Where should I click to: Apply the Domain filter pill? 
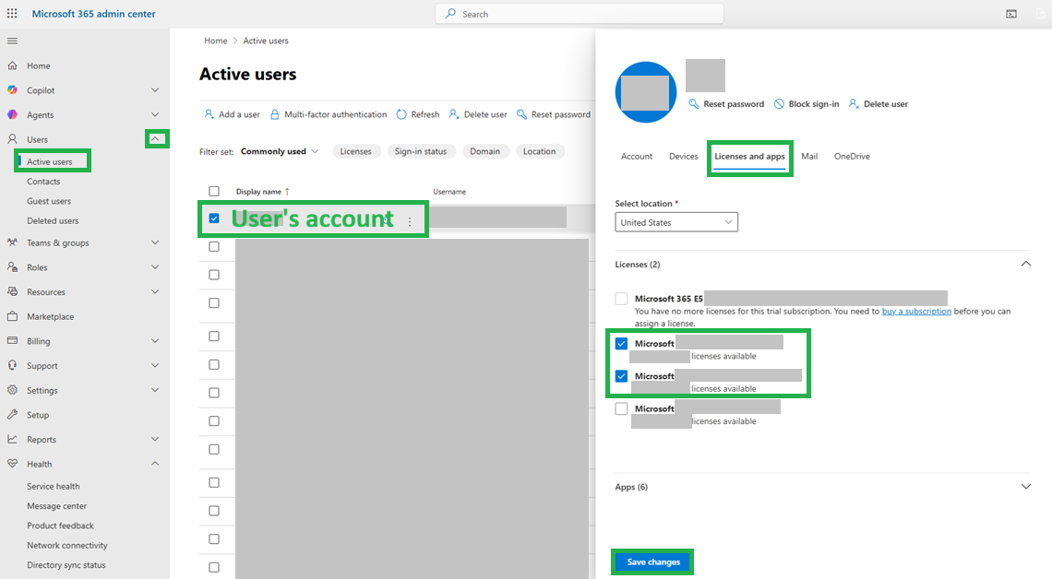484,151
